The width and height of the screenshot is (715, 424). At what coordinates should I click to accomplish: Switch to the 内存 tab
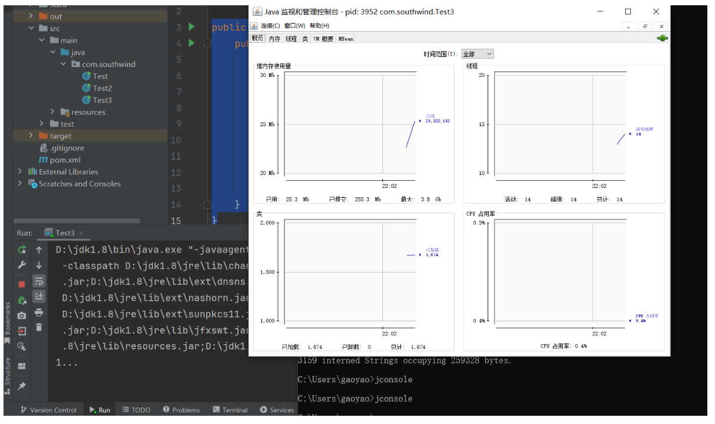point(275,39)
